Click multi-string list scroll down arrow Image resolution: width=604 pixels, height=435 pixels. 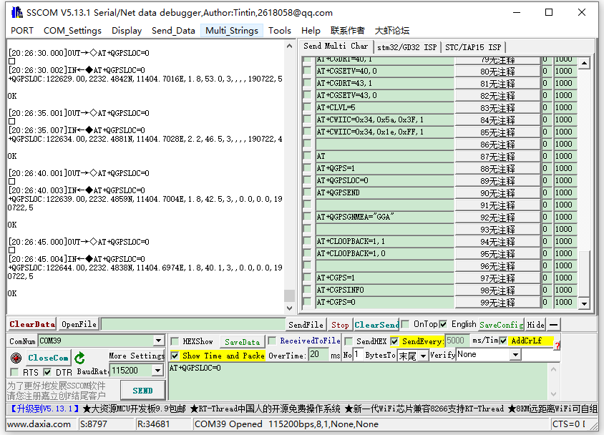(585, 303)
